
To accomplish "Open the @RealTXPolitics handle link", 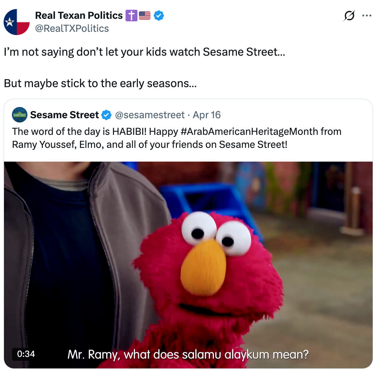I will [72, 28].
